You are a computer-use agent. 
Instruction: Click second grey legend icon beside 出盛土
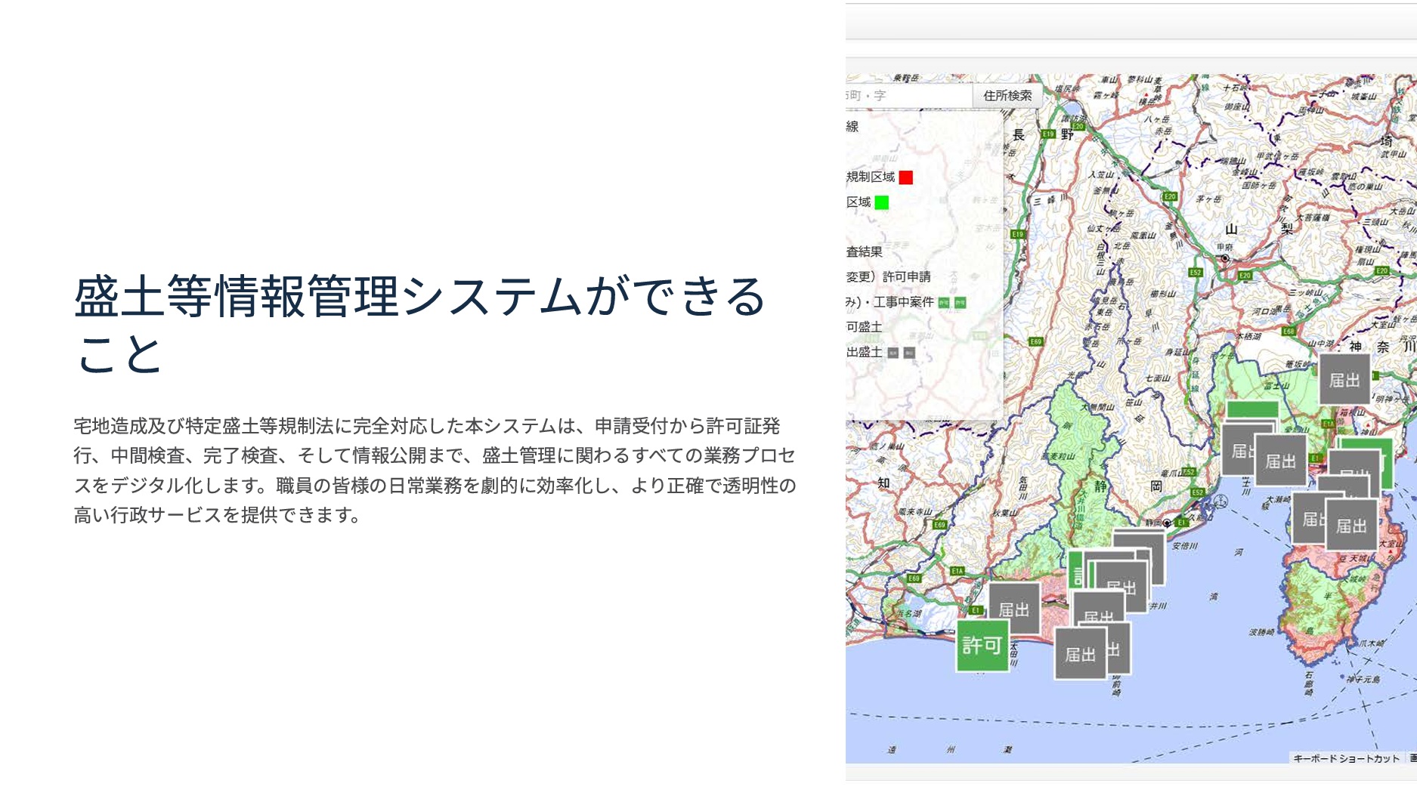(909, 353)
